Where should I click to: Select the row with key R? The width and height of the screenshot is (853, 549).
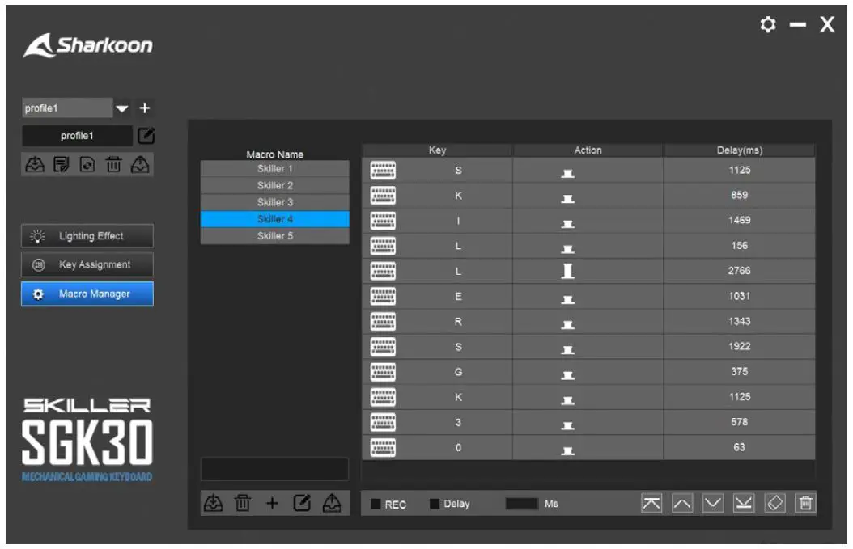pos(588,321)
